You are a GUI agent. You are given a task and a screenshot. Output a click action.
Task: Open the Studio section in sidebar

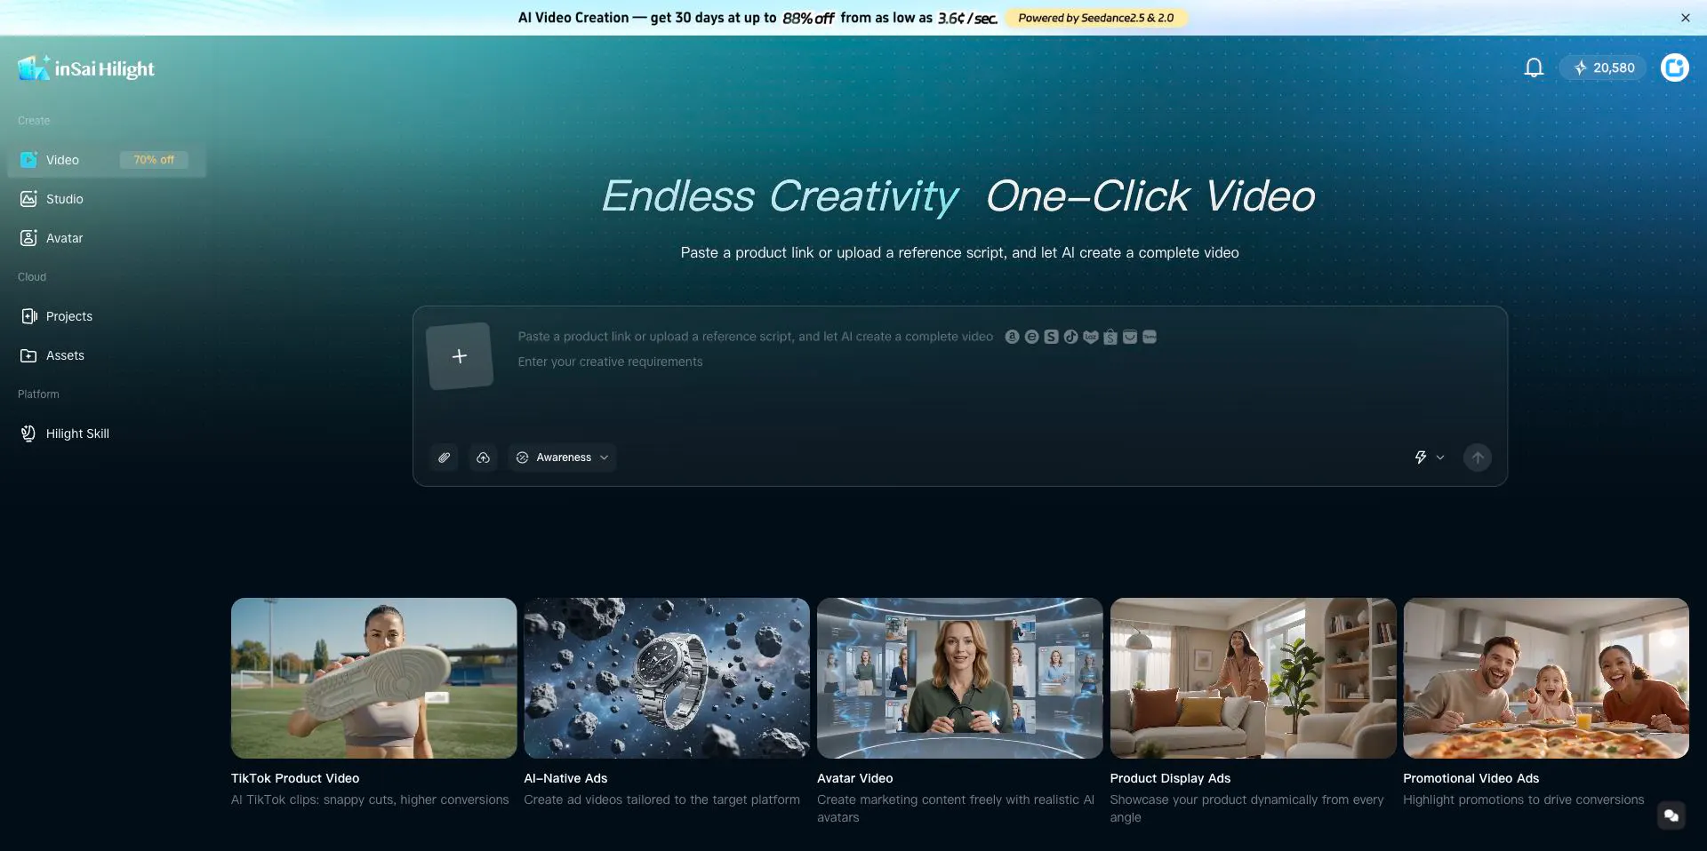(107, 199)
